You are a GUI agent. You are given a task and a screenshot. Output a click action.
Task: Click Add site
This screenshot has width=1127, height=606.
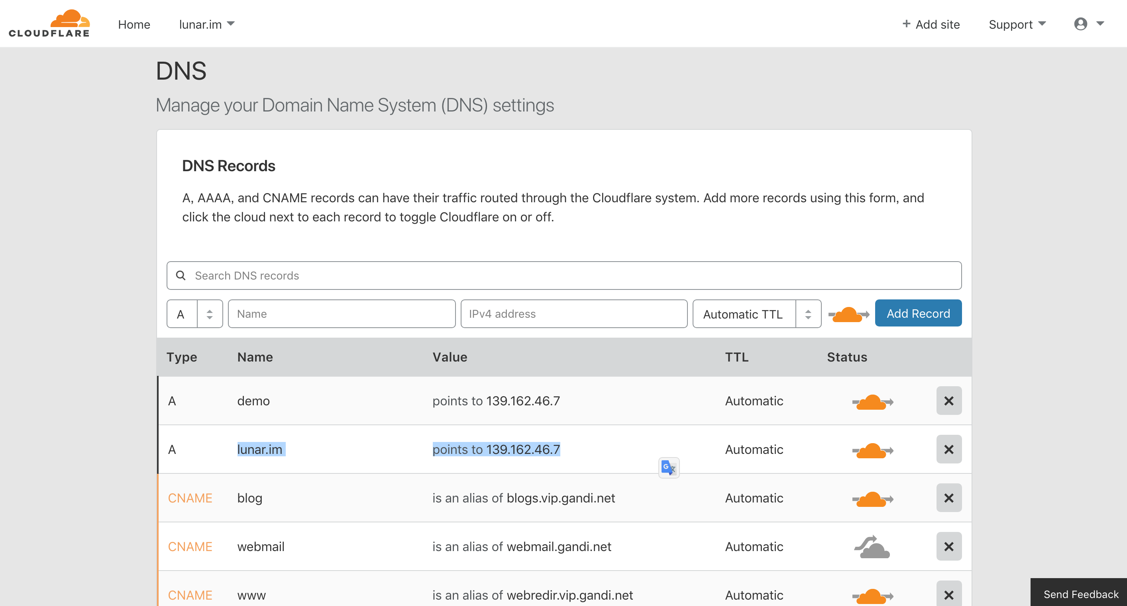tap(931, 24)
